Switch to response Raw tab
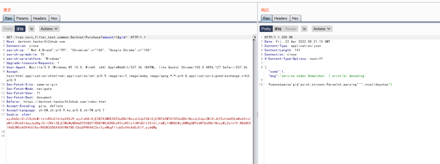Viewport: 440px width, 164px height. pyautogui.click(x=266, y=18)
